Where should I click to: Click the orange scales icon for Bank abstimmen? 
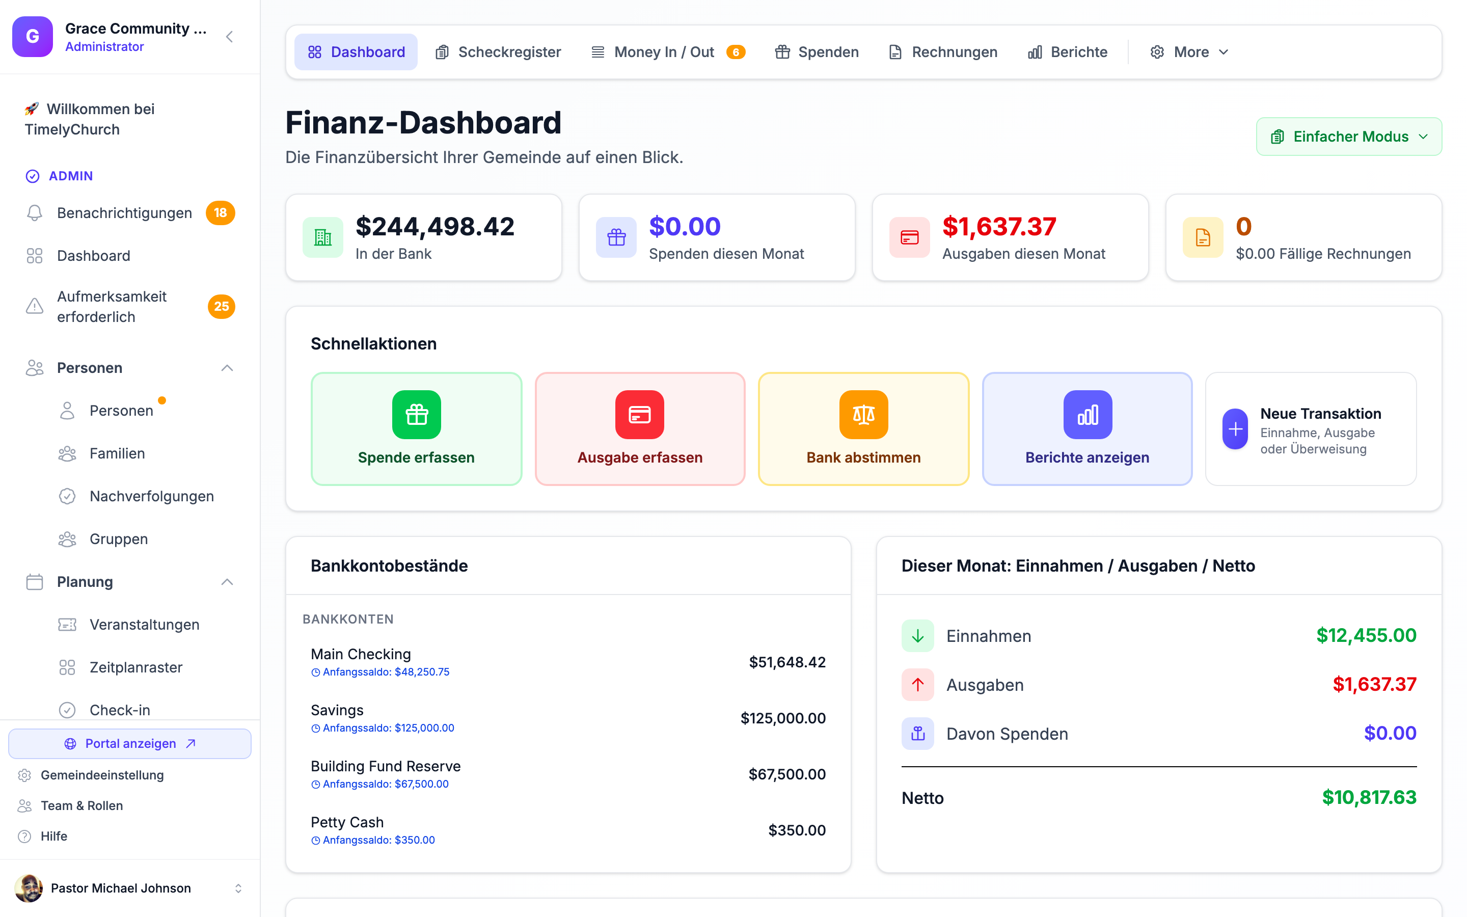click(x=863, y=414)
